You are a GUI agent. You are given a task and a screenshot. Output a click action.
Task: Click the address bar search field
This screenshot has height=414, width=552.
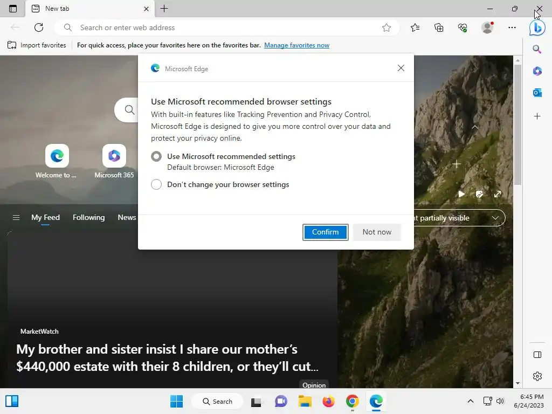[x=227, y=27]
